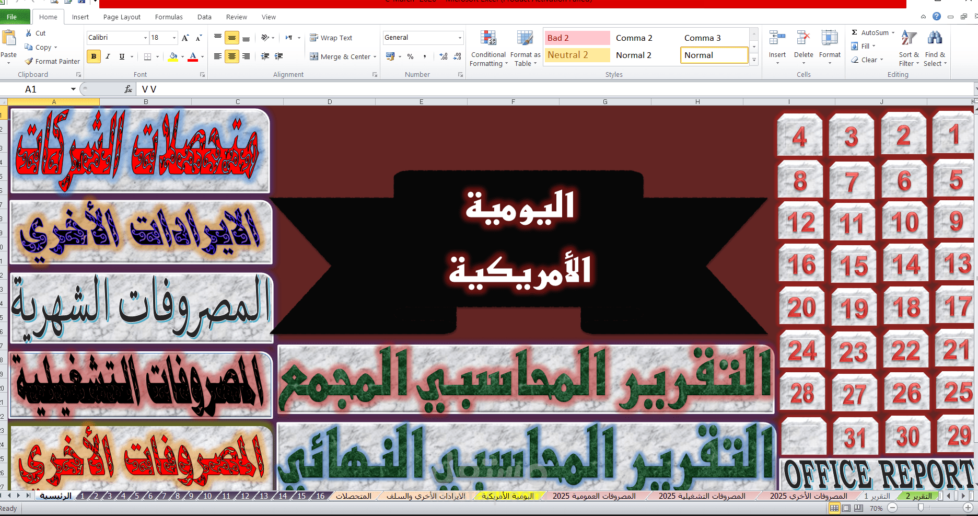Screen dimensions: 978x516
Task: Align text to the left
Action: pyautogui.click(x=218, y=56)
